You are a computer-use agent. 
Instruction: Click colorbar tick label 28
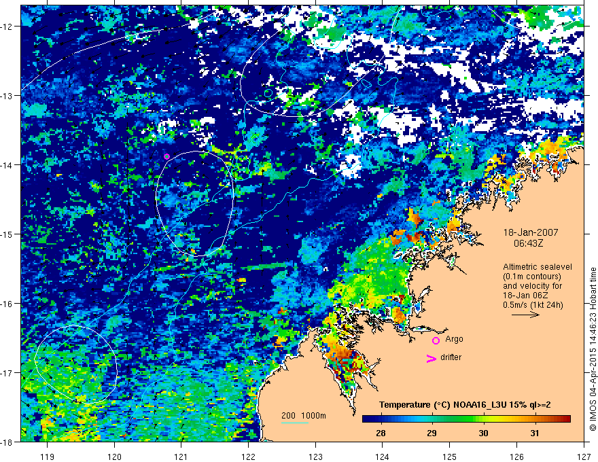click(x=381, y=433)
